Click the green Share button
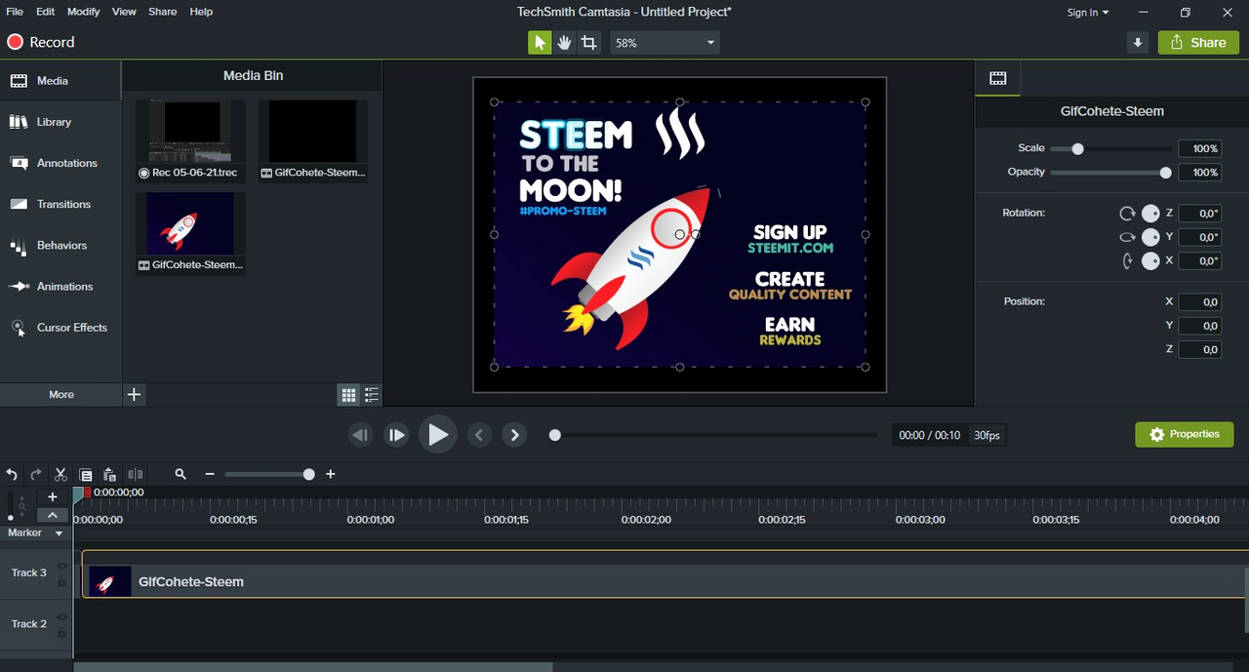The height and width of the screenshot is (672, 1249). [x=1198, y=42]
